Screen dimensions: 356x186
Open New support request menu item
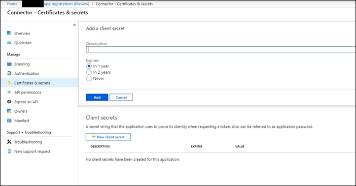tap(32, 152)
